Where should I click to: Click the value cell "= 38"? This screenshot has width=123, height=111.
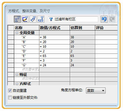tap(54, 37)
